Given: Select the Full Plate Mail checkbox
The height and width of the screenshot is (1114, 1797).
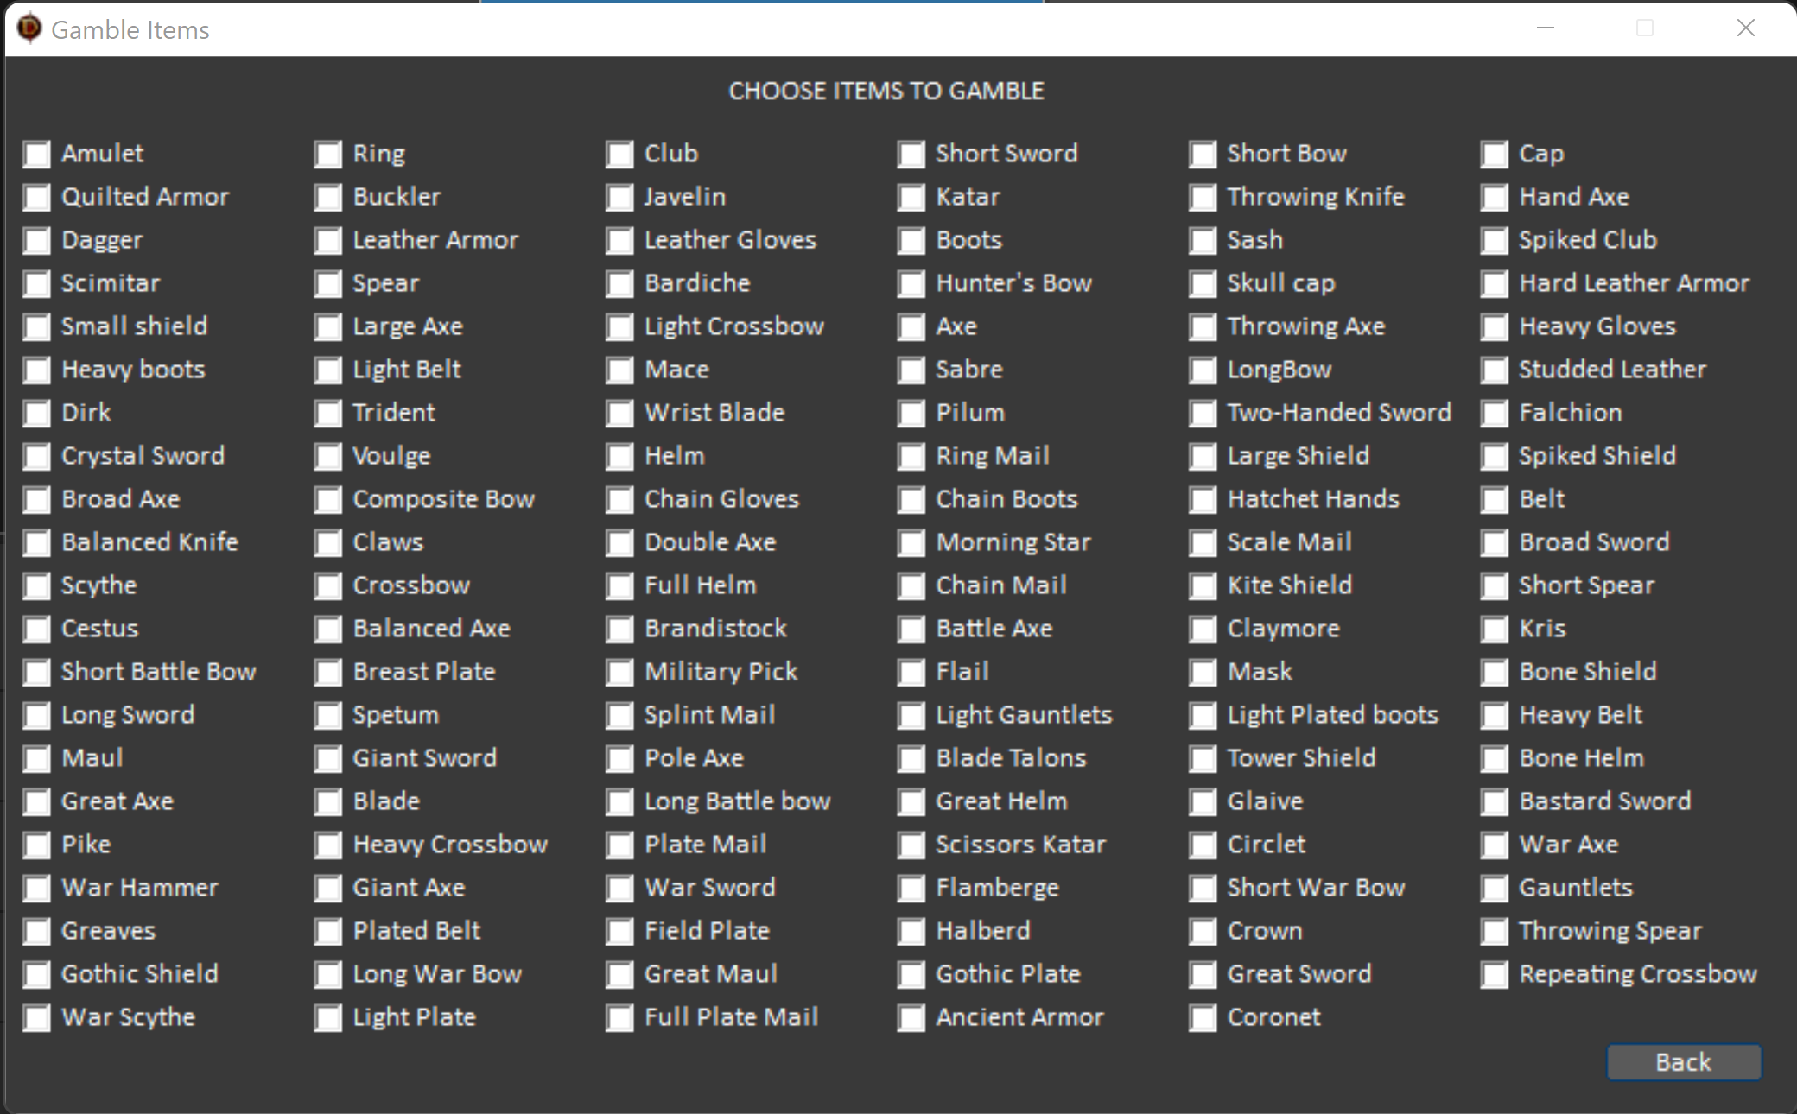Looking at the screenshot, I should [619, 1018].
